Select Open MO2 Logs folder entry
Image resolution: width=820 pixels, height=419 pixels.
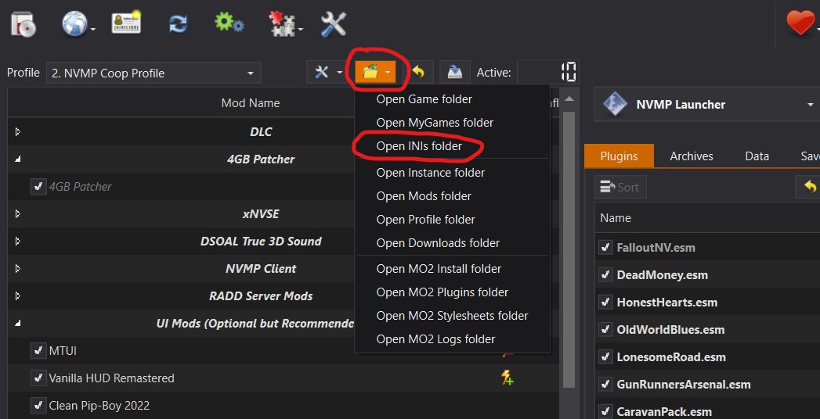pos(435,339)
